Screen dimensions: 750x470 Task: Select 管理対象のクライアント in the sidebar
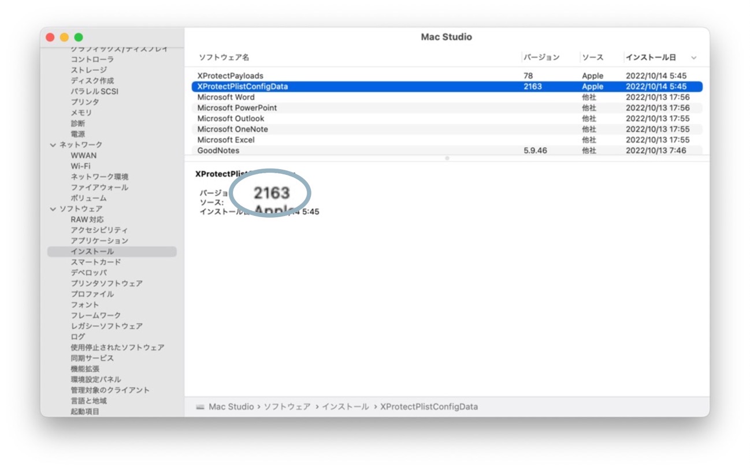110,390
